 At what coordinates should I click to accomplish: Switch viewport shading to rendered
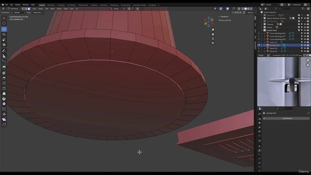(x=251, y=9)
